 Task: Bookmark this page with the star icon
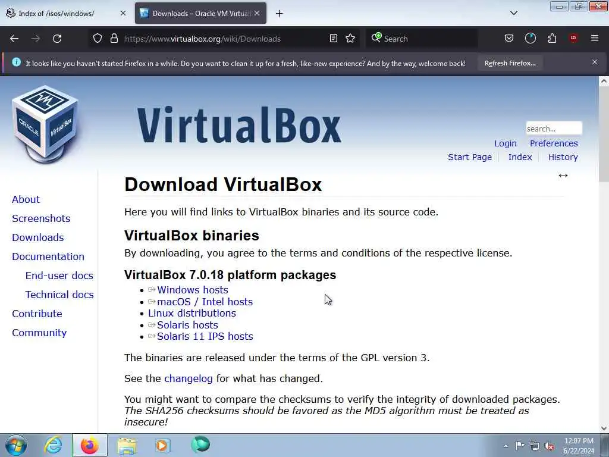coord(350,38)
